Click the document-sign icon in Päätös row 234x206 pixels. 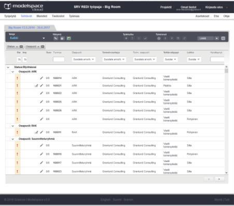tap(36, 86)
